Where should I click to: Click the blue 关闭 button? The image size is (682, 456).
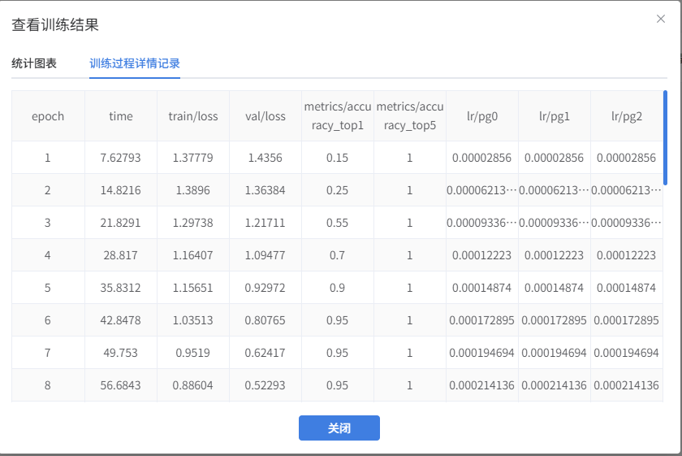(x=339, y=428)
